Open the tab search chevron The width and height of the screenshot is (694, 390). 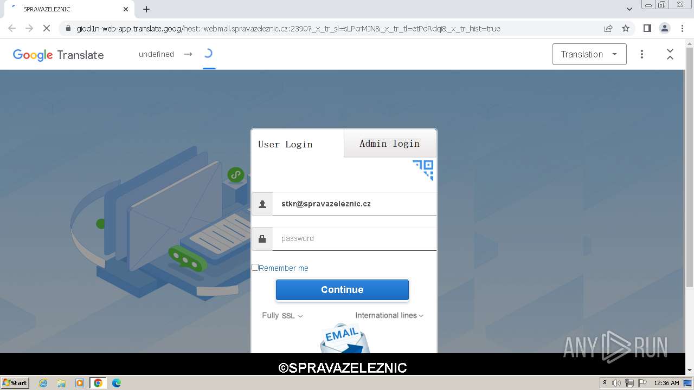pyautogui.click(x=629, y=9)
